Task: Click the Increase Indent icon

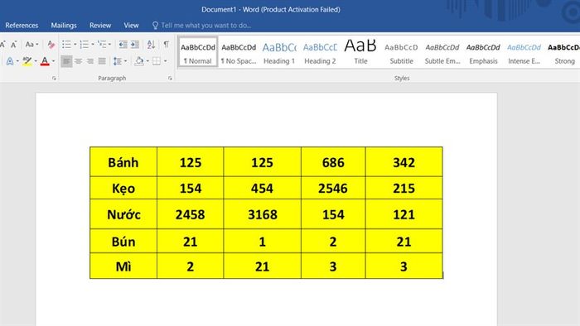Action: click(134, 45)
